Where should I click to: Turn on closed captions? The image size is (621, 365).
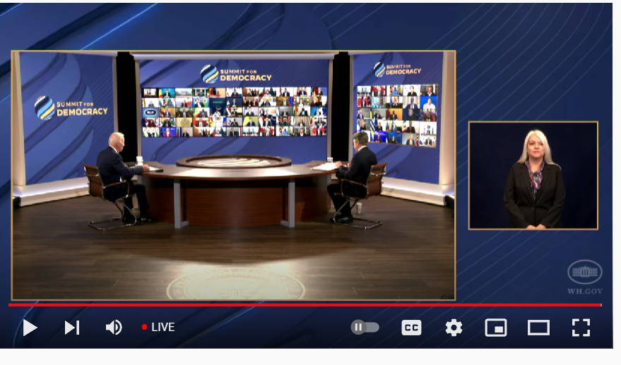411,328
